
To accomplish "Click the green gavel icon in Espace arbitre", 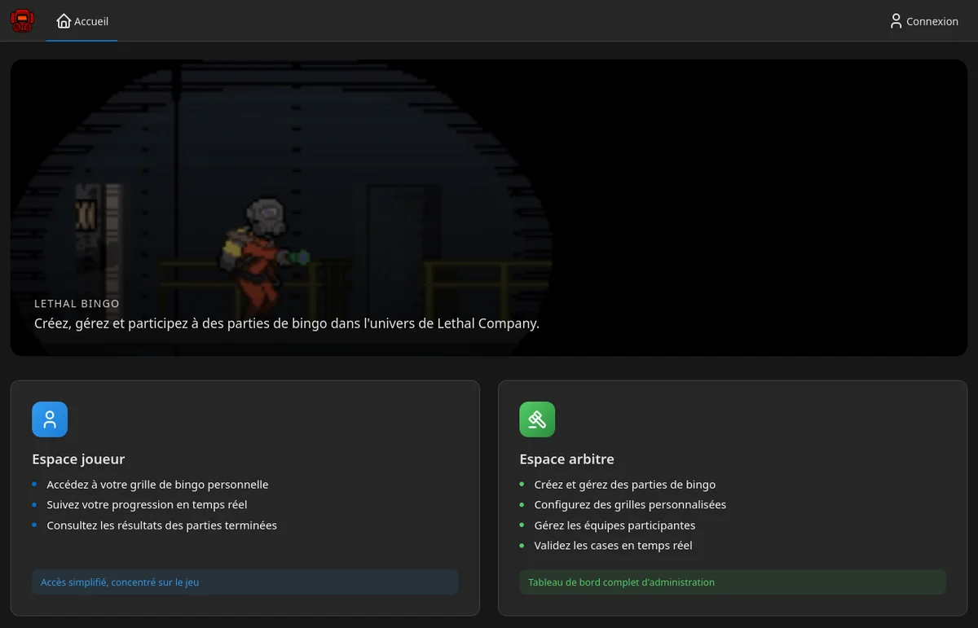I will tap(537, 419).
